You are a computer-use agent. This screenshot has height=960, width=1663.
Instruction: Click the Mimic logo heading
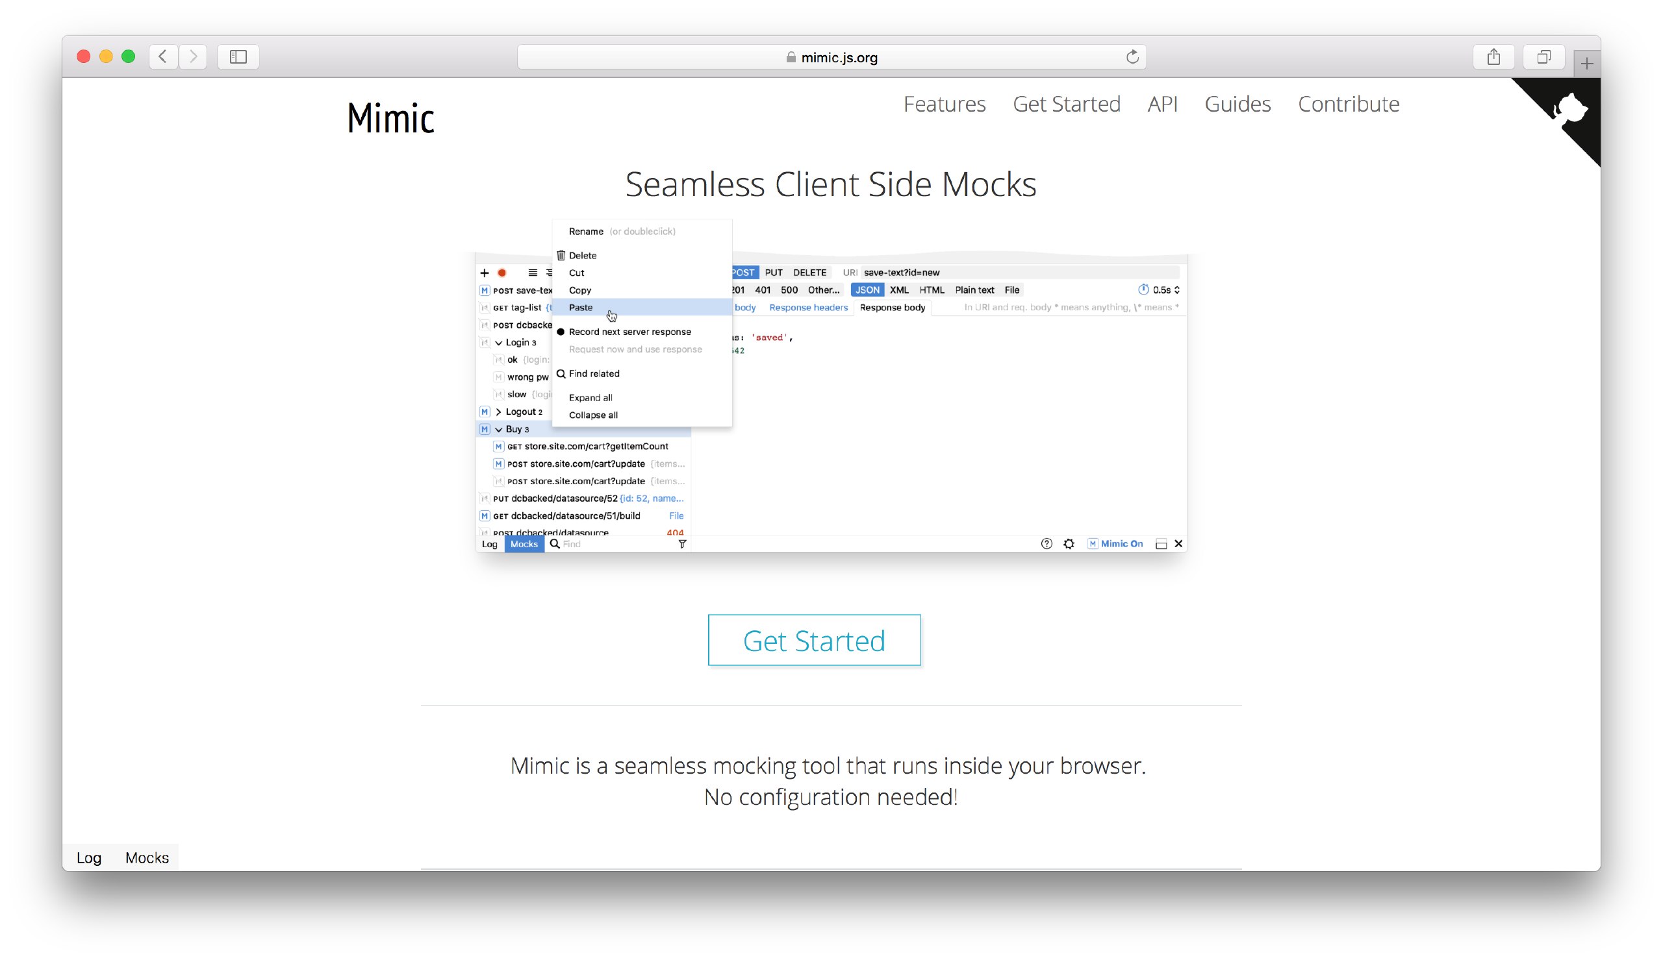point(390,118)
